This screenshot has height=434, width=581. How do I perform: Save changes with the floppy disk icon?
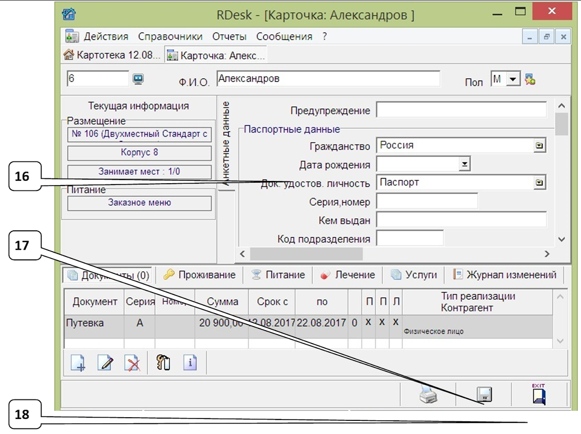[x=484, y=395]
